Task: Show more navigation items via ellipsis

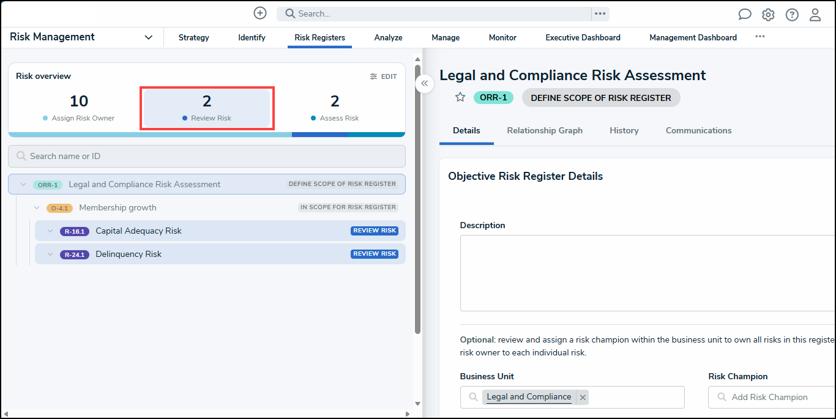Action: pyautogui.click(x=759, y=37)
